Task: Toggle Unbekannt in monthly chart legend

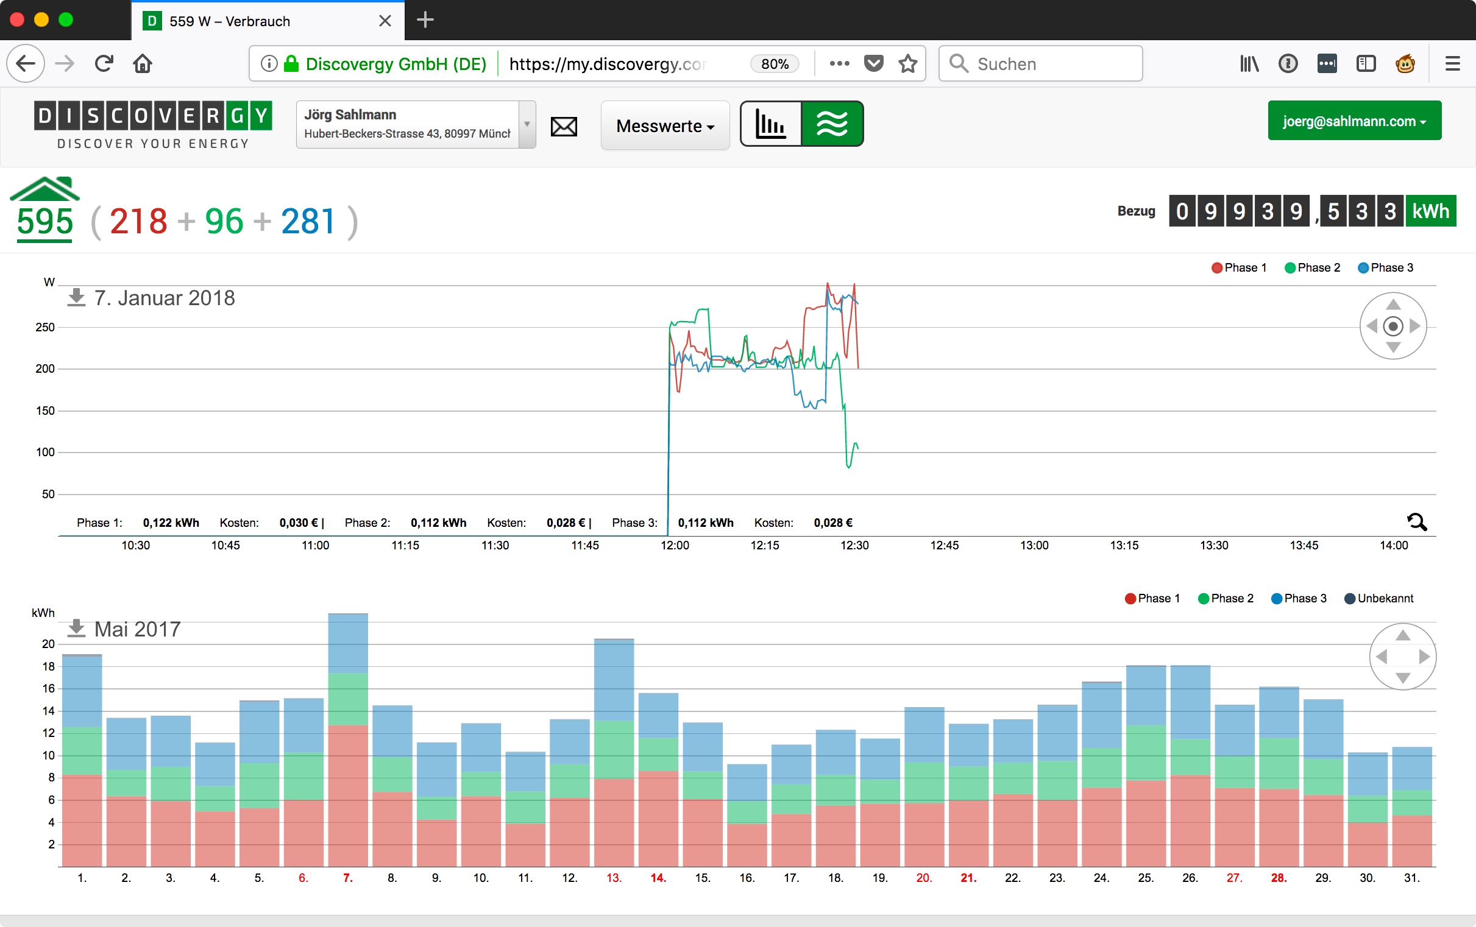Action: click(x=1378, y=599)
